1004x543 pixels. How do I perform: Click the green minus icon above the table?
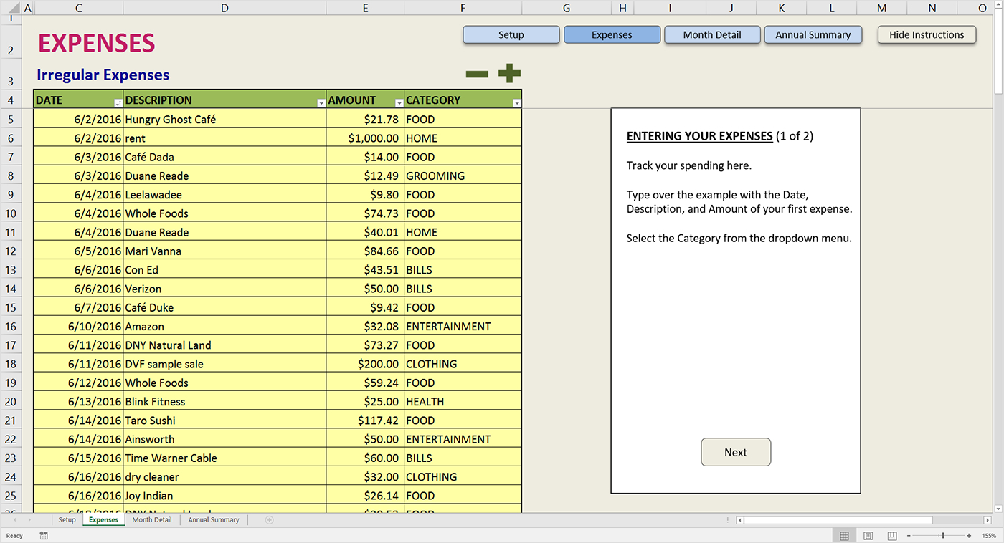tap(477, 74)
